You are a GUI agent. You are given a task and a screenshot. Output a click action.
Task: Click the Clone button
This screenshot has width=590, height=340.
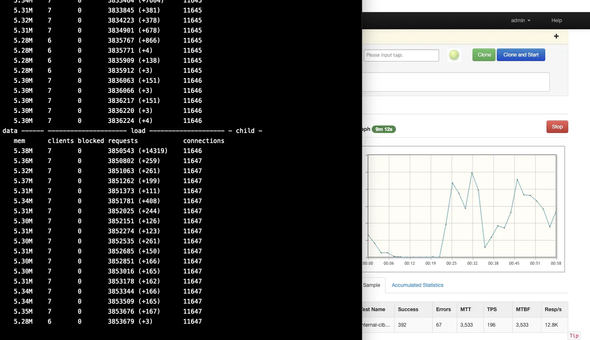484,55
